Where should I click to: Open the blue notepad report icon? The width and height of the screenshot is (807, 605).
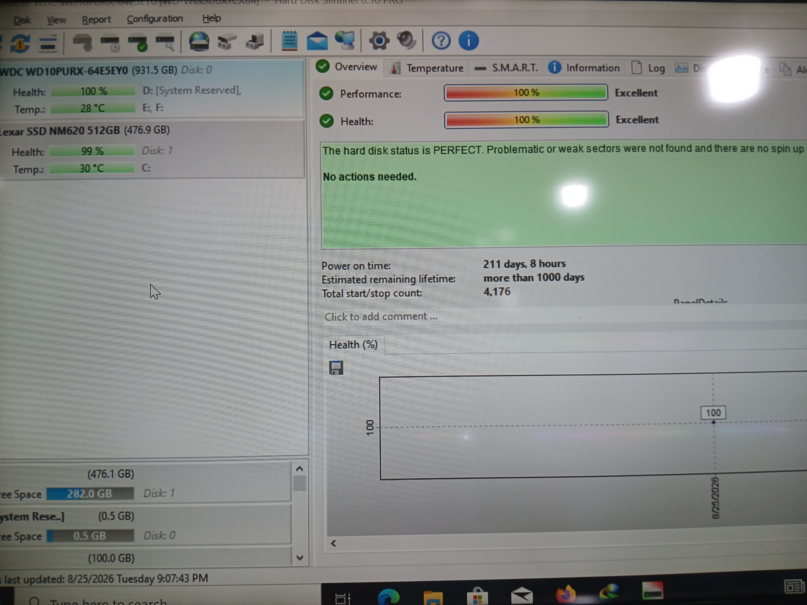click(x=289, y=40)
